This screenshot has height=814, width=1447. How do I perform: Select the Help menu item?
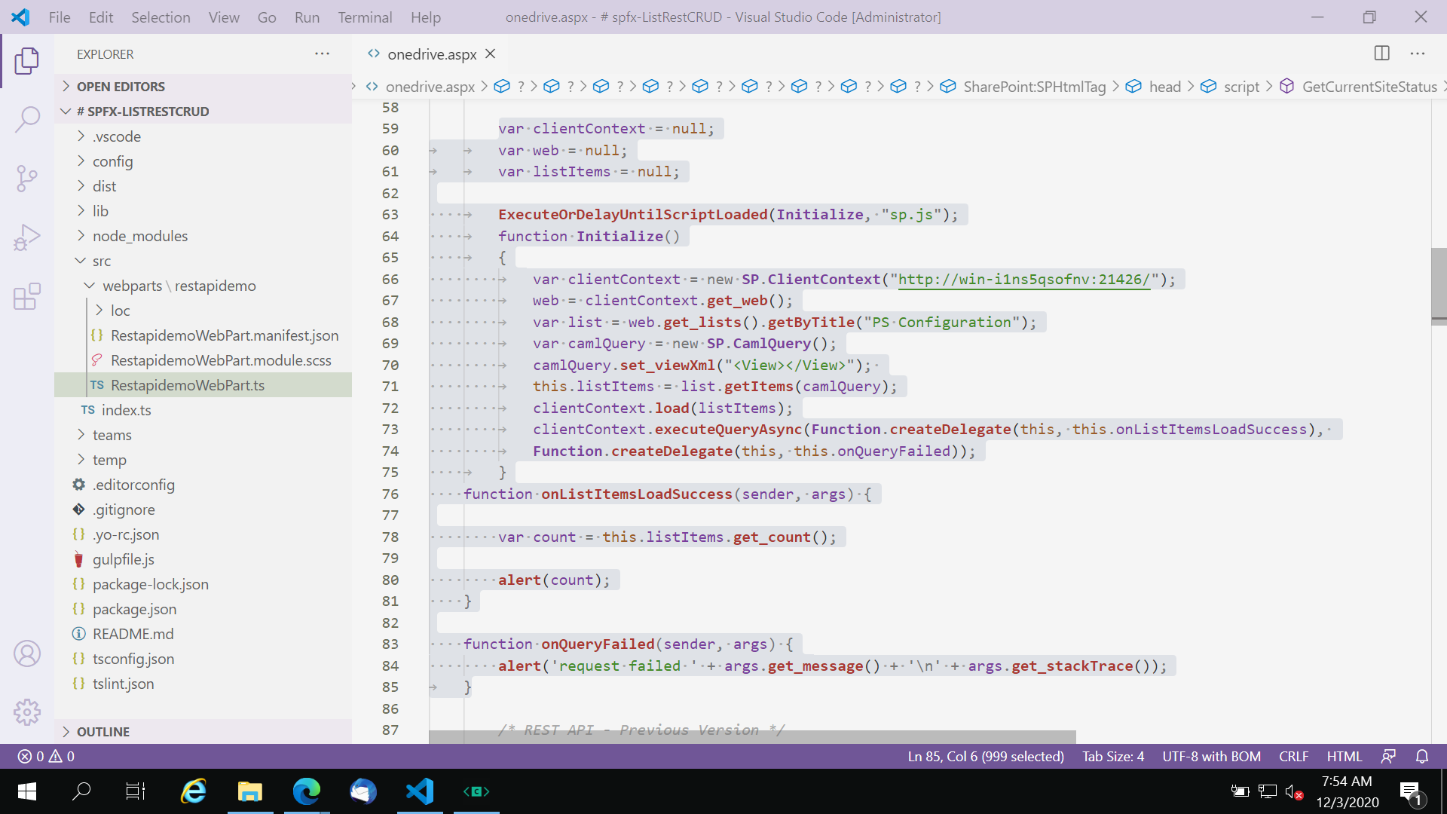424,17
